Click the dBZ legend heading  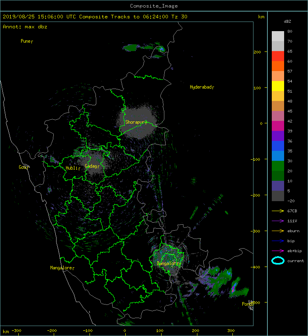pyautogui.click(x=287, y=22)
